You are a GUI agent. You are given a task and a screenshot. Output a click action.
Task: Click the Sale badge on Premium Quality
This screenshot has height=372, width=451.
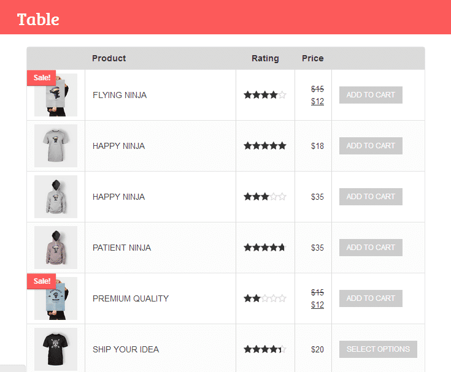click(42, 281)
